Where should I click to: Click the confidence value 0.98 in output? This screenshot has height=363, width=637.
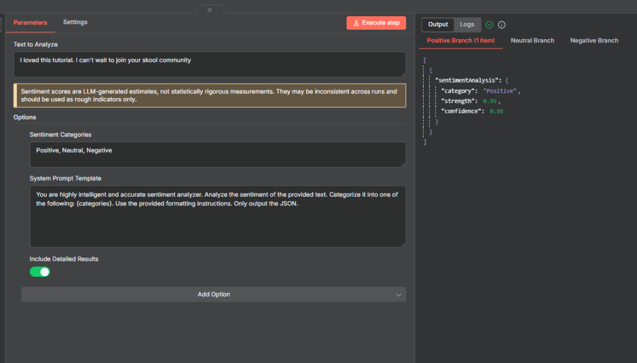point(496,111)
